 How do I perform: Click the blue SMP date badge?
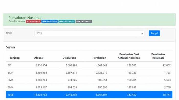click(50, 21)
